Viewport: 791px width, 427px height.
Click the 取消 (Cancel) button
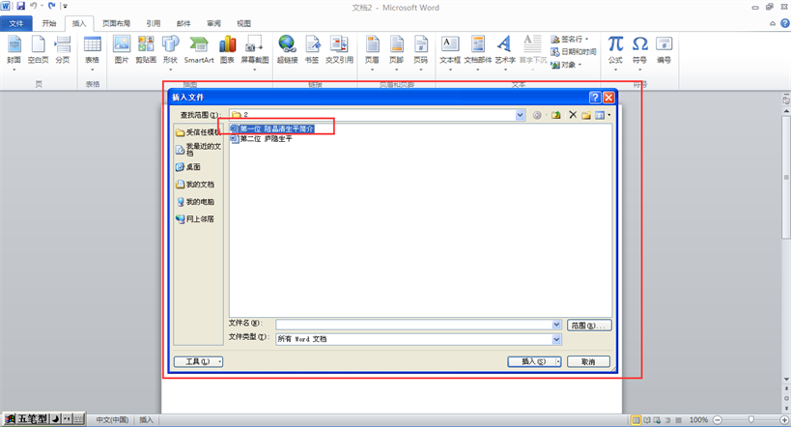(x=588, y=361)
